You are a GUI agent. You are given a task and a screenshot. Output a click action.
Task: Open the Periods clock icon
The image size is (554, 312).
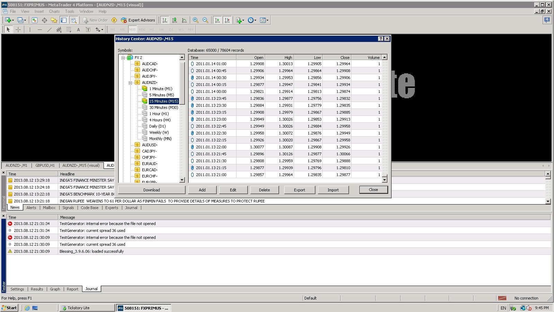coord(251,20)
